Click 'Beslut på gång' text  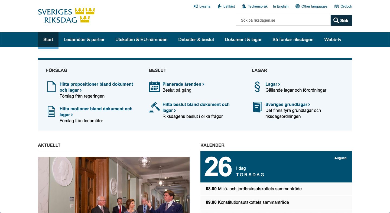pyautogui.click(x=177, y=90)
